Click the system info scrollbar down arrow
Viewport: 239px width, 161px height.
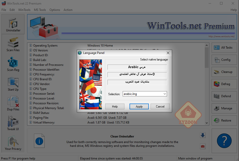click(207, 123)
